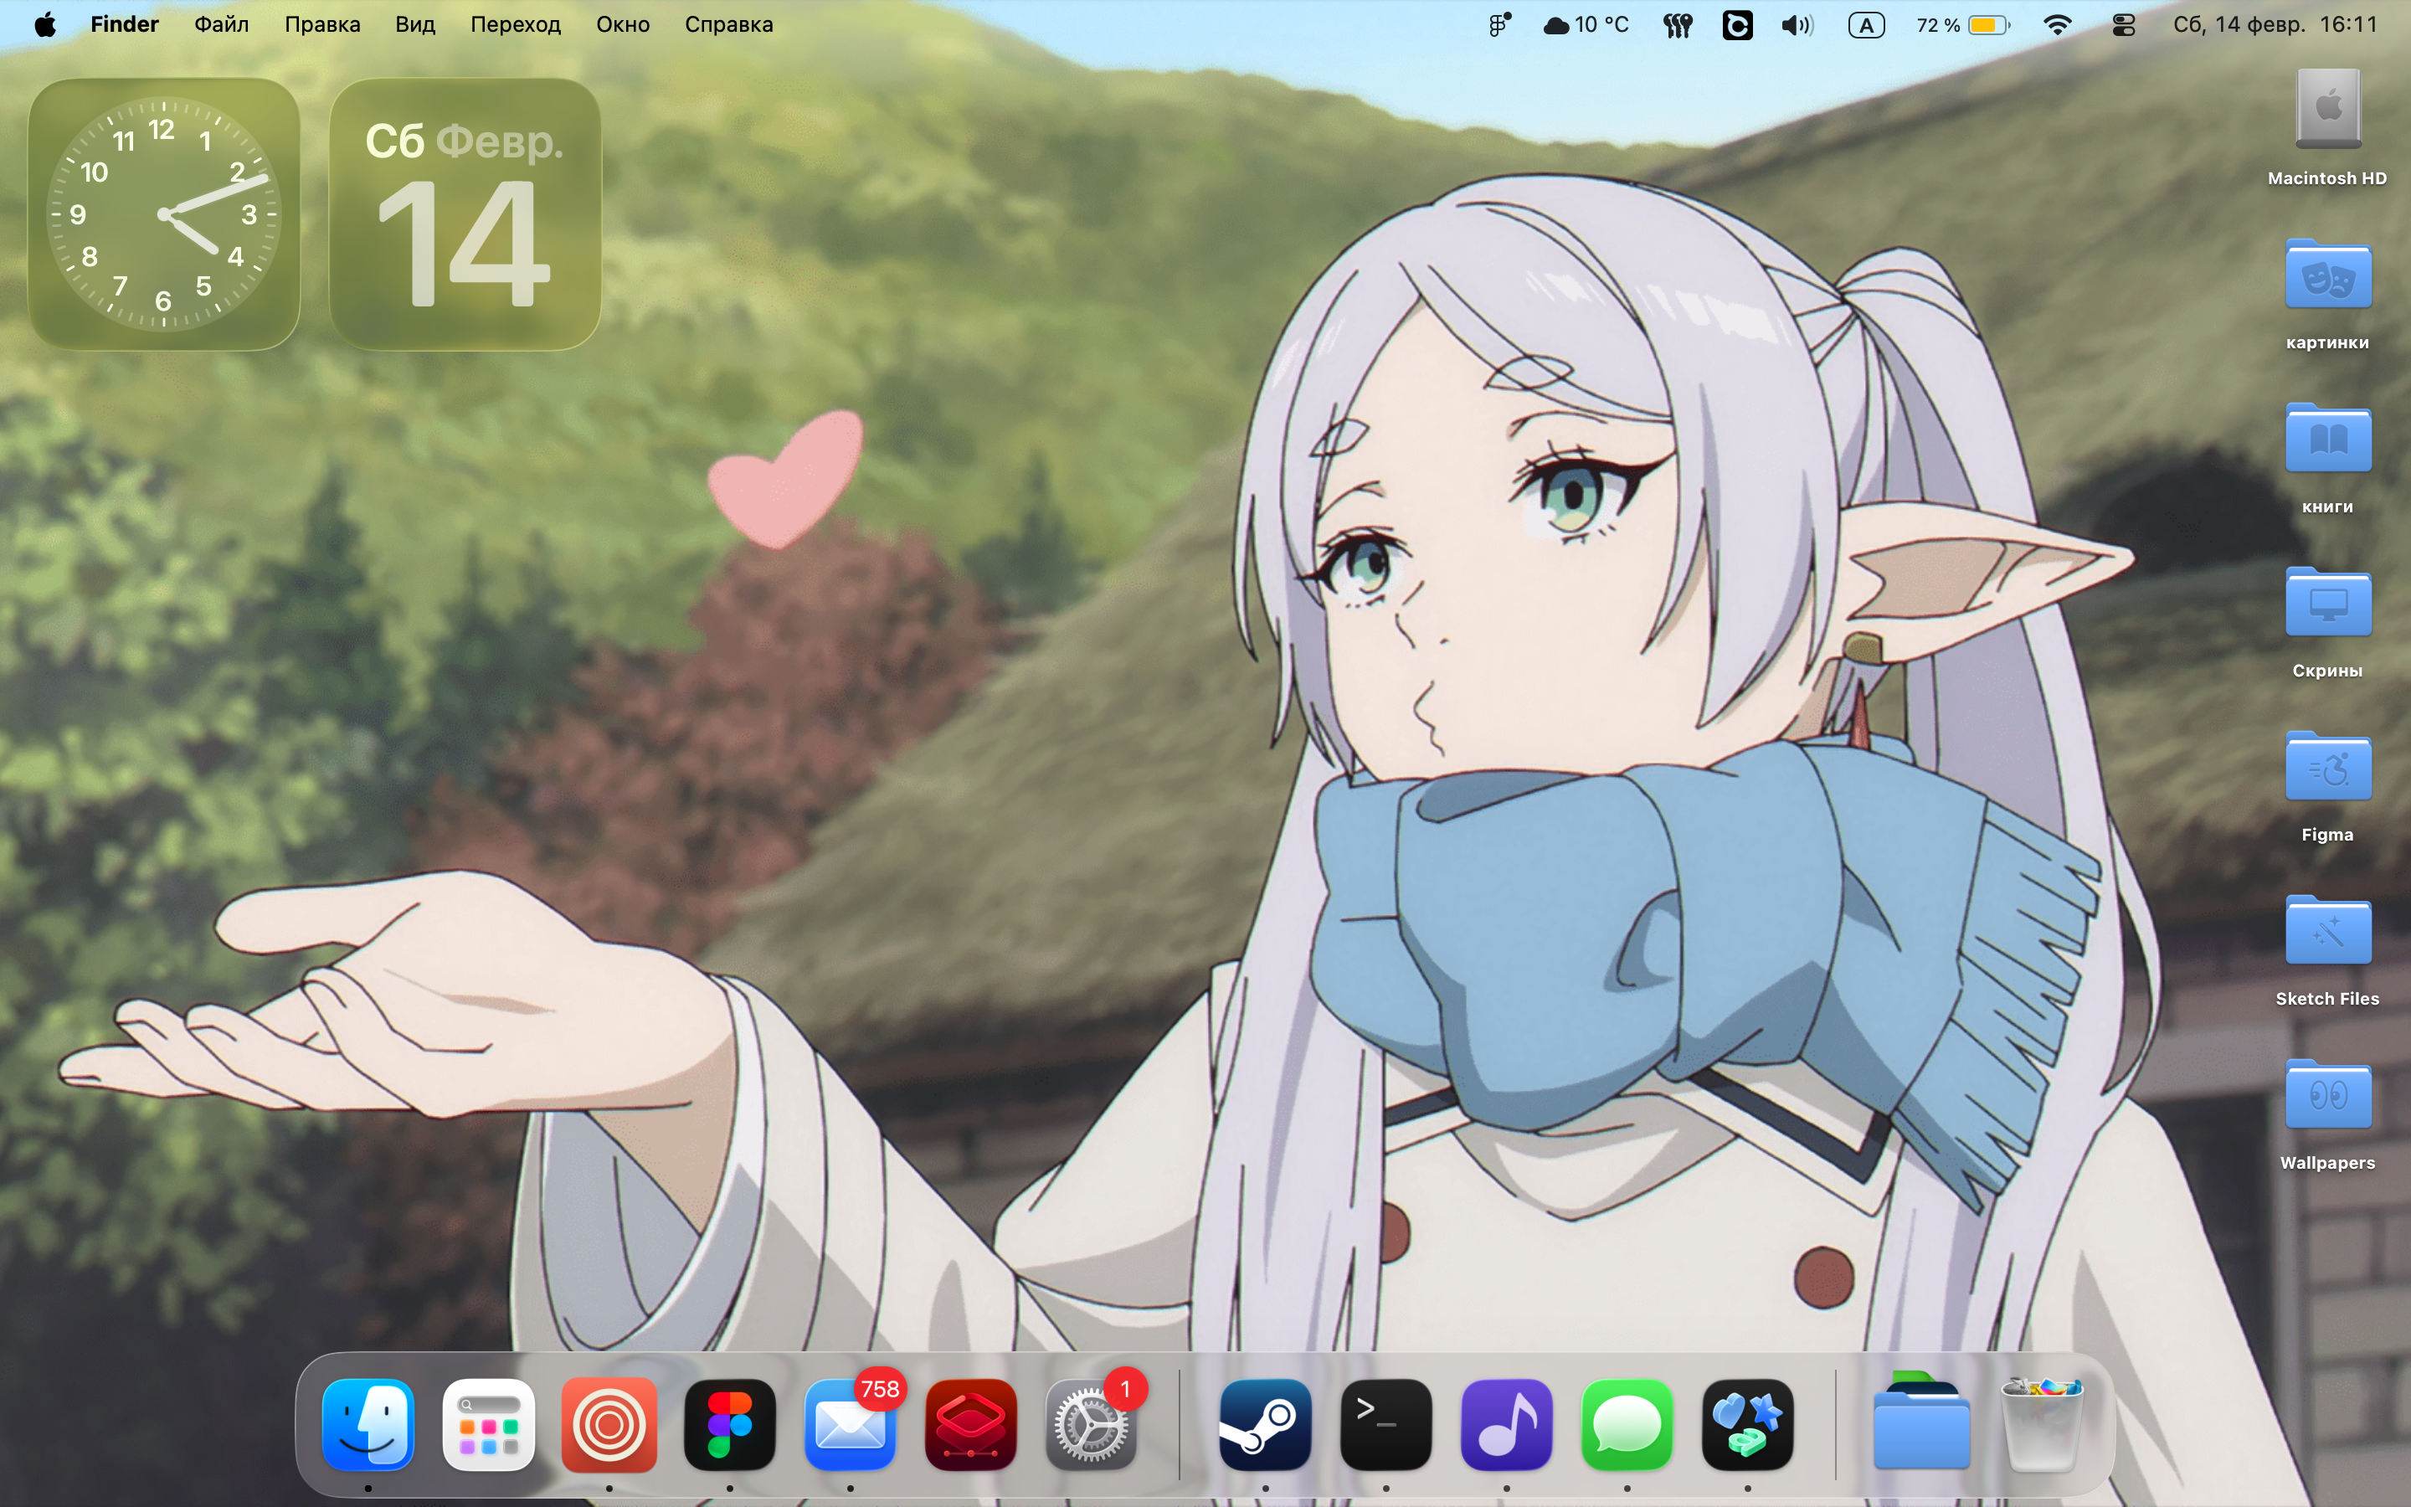Screen dimensions: 2411x1507
Task: Open Launchpad apps grid icon
Action: coord(488,1425)
